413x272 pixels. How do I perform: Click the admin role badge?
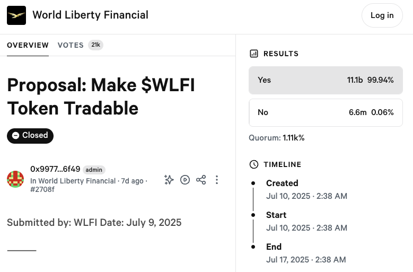coord(94,170)
